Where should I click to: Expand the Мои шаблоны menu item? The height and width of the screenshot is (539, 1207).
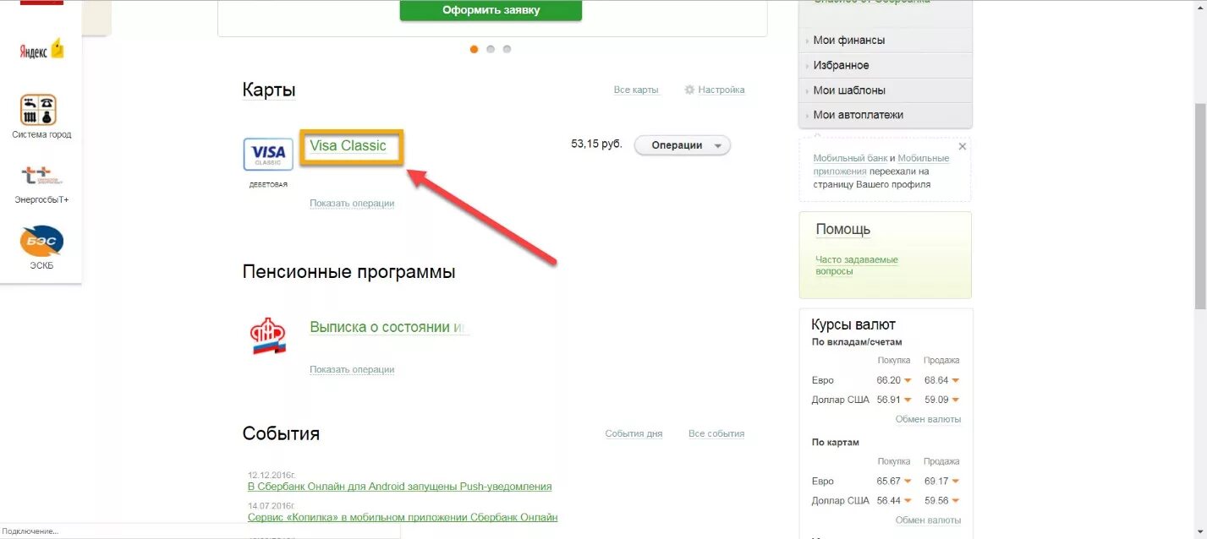click(886, 90)
